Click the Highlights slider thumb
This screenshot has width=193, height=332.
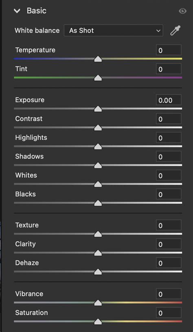(98, 147)
